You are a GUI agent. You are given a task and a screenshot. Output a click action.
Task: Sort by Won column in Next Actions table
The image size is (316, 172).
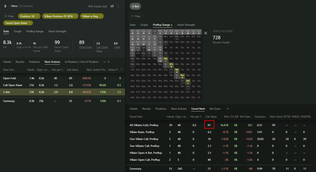(x=89, y=70)
